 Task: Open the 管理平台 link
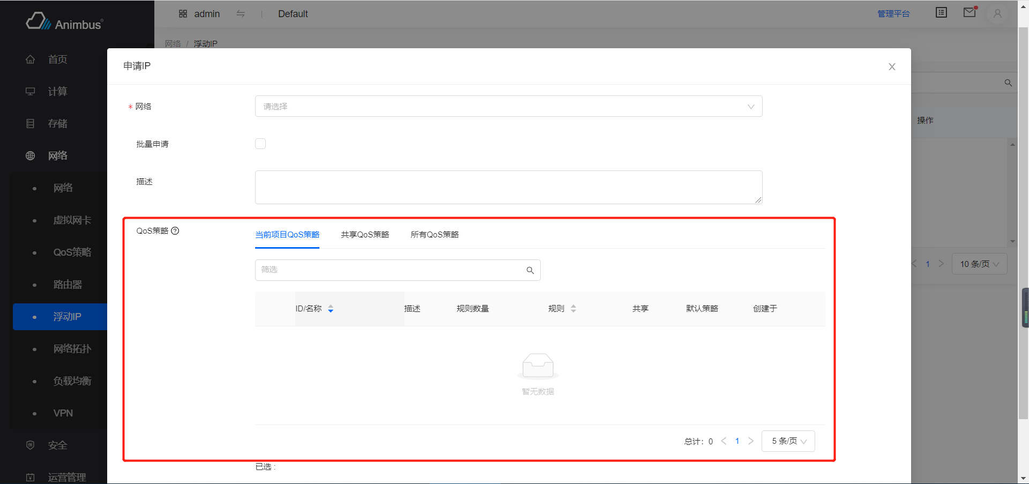[x=894, y=14]
